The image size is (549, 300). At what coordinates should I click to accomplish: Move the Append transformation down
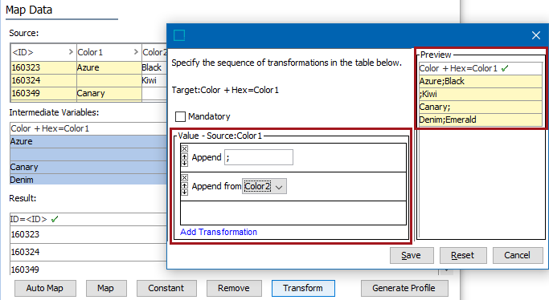coord(185,163)
